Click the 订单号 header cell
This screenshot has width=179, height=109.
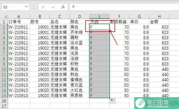pos(19,22)
